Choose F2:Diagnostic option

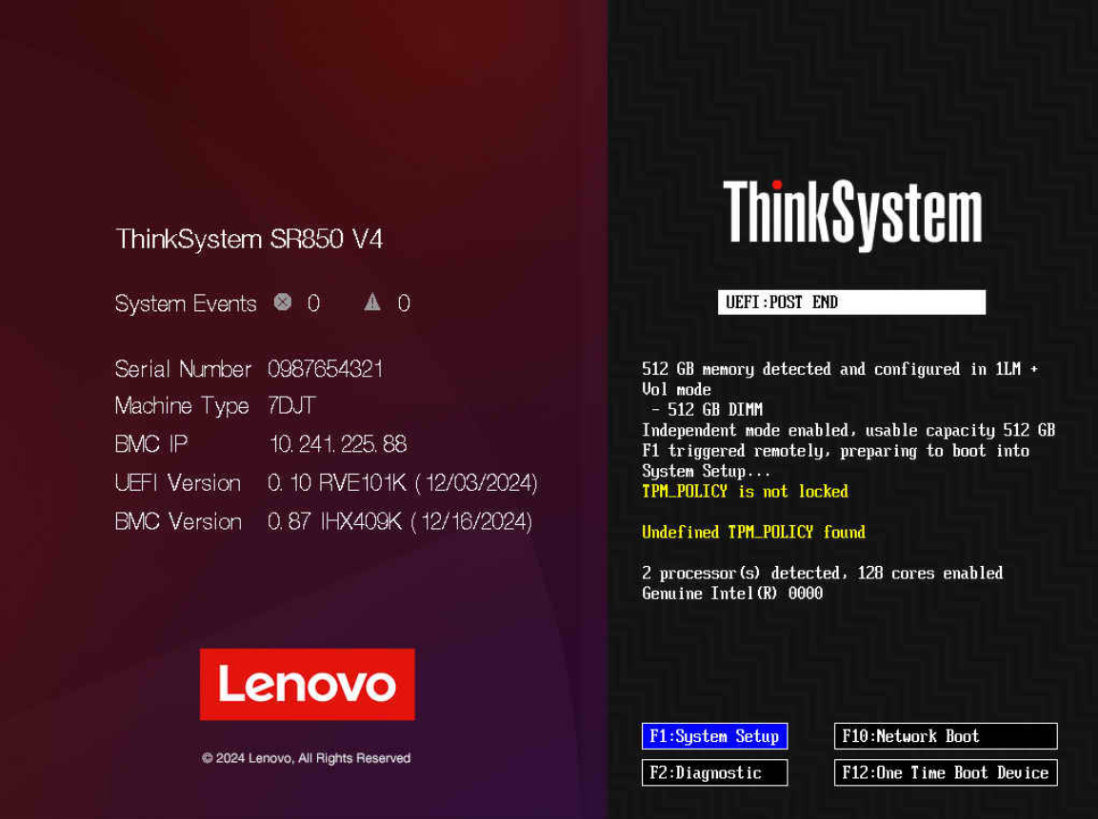[x=714, y=772]
